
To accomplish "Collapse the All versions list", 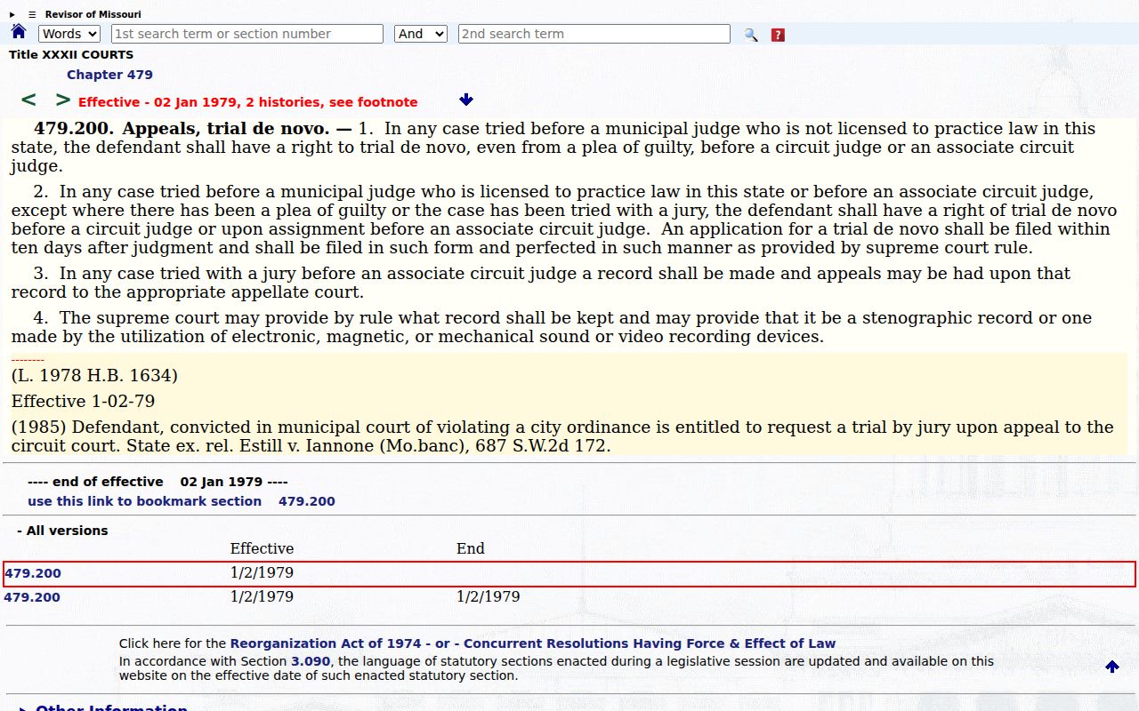I will [62, 531].
